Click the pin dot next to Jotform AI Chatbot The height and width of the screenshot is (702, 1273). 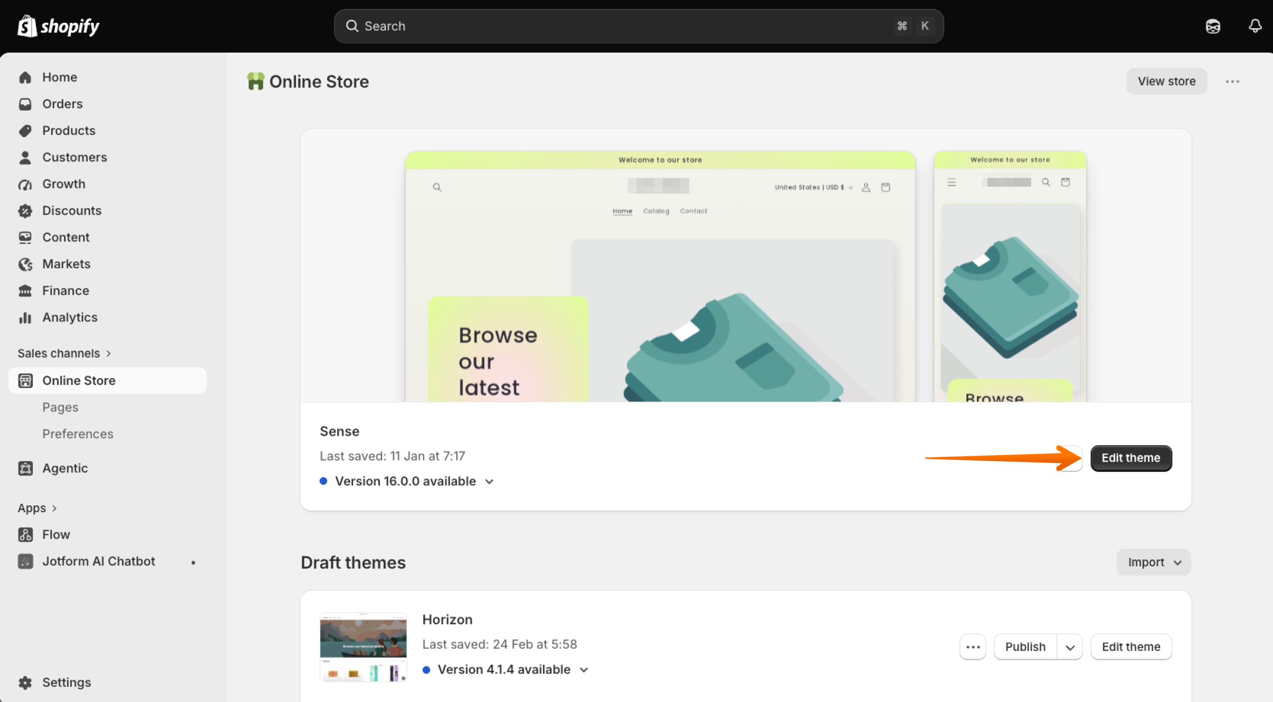tap(193, 562)
